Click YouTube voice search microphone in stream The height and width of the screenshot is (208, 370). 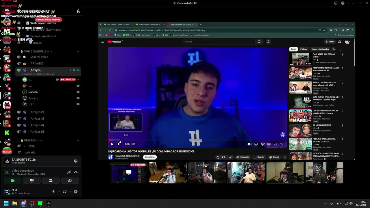(268, 42)
